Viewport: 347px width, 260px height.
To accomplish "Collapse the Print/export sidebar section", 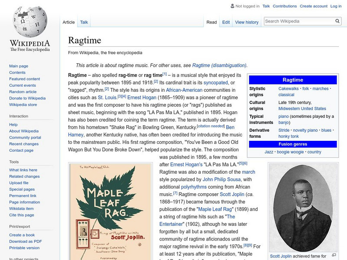I will click(20, 226).
